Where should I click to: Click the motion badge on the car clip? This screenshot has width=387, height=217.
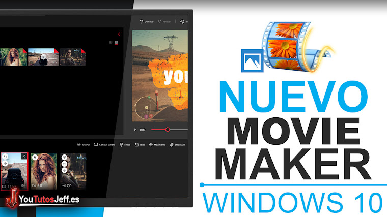[x=5, y=163]
